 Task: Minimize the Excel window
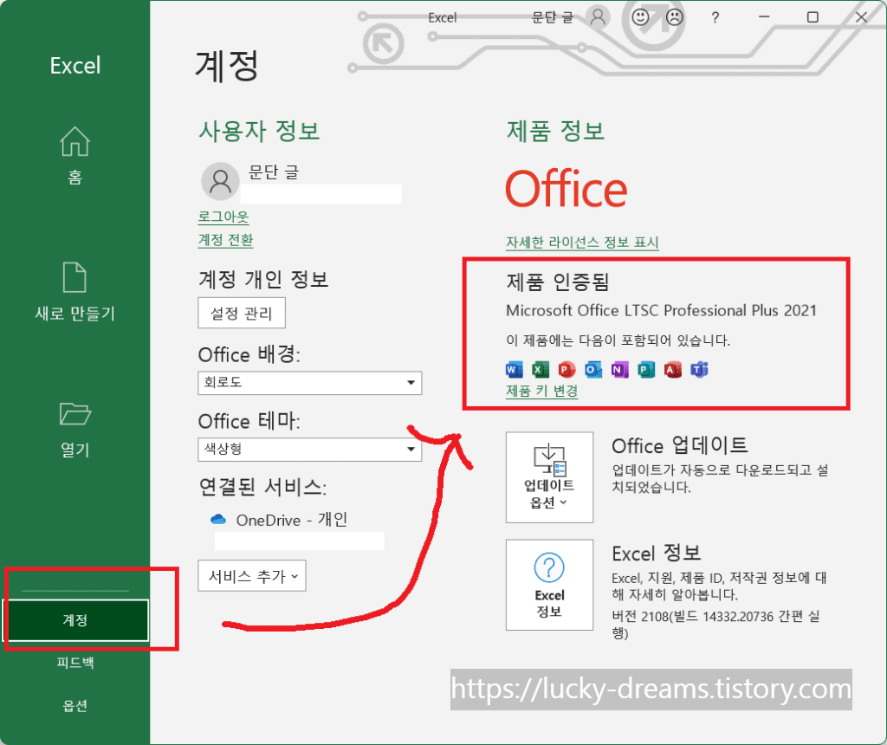764,17
